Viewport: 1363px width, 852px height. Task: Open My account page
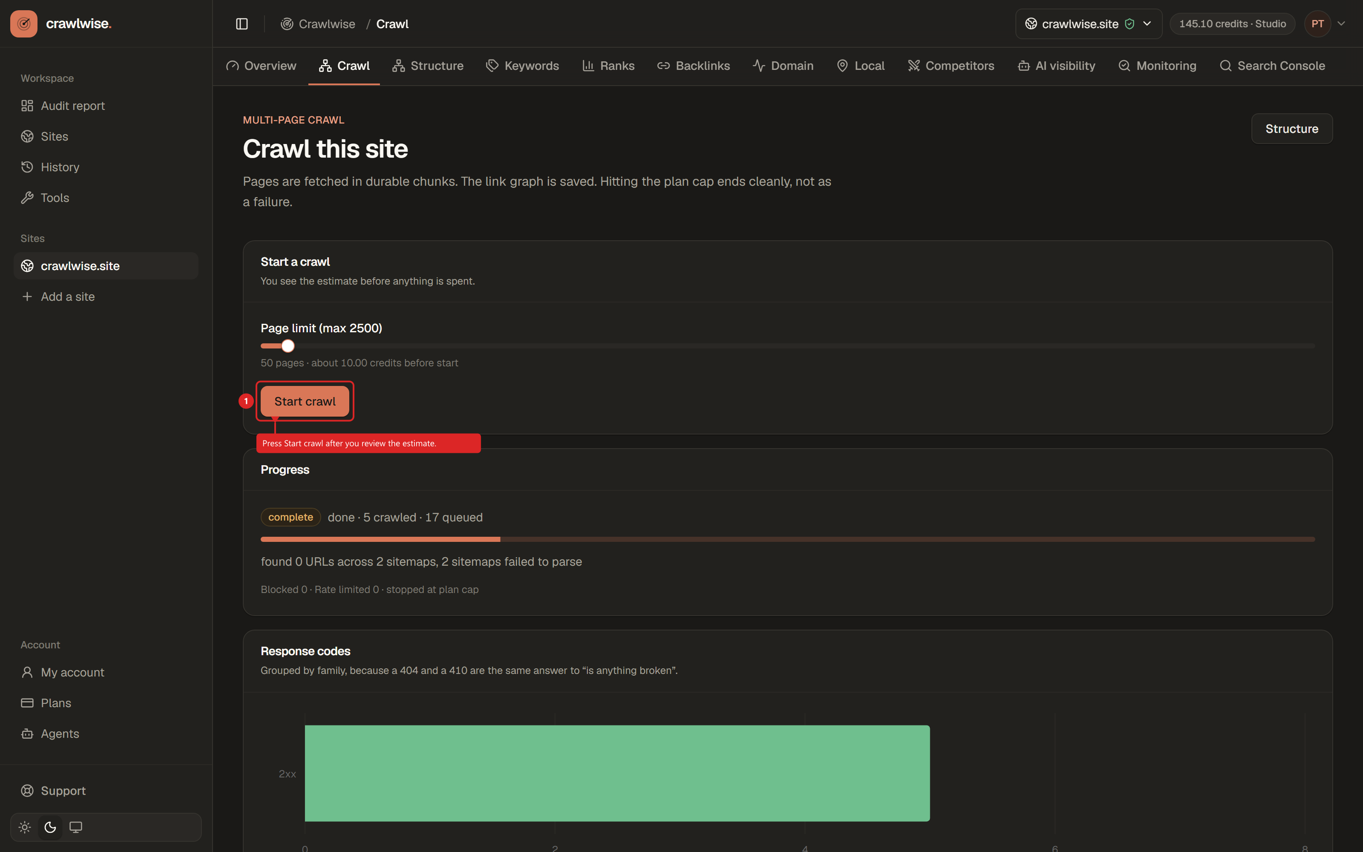(x=106, y=672)
